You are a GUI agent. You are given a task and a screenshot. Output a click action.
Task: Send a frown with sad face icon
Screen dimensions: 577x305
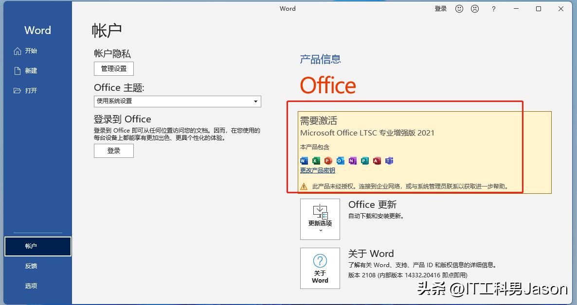click(x=475, y=9)
